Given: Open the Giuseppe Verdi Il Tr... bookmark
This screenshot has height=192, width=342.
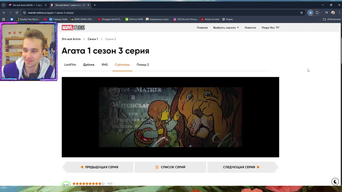Looking at the screenshot, I should pos(110,19).
